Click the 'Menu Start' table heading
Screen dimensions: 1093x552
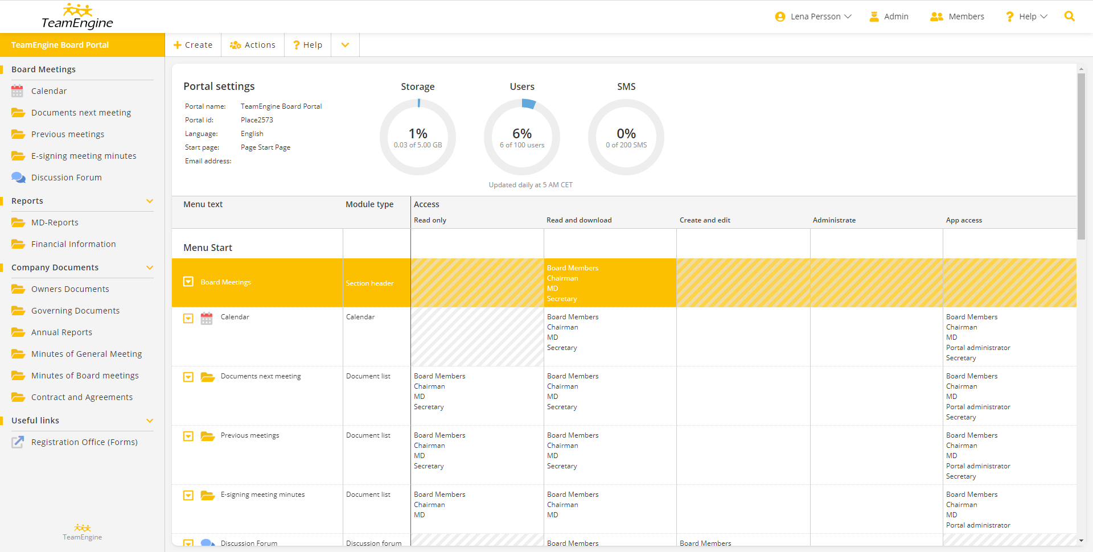(208, 248)
